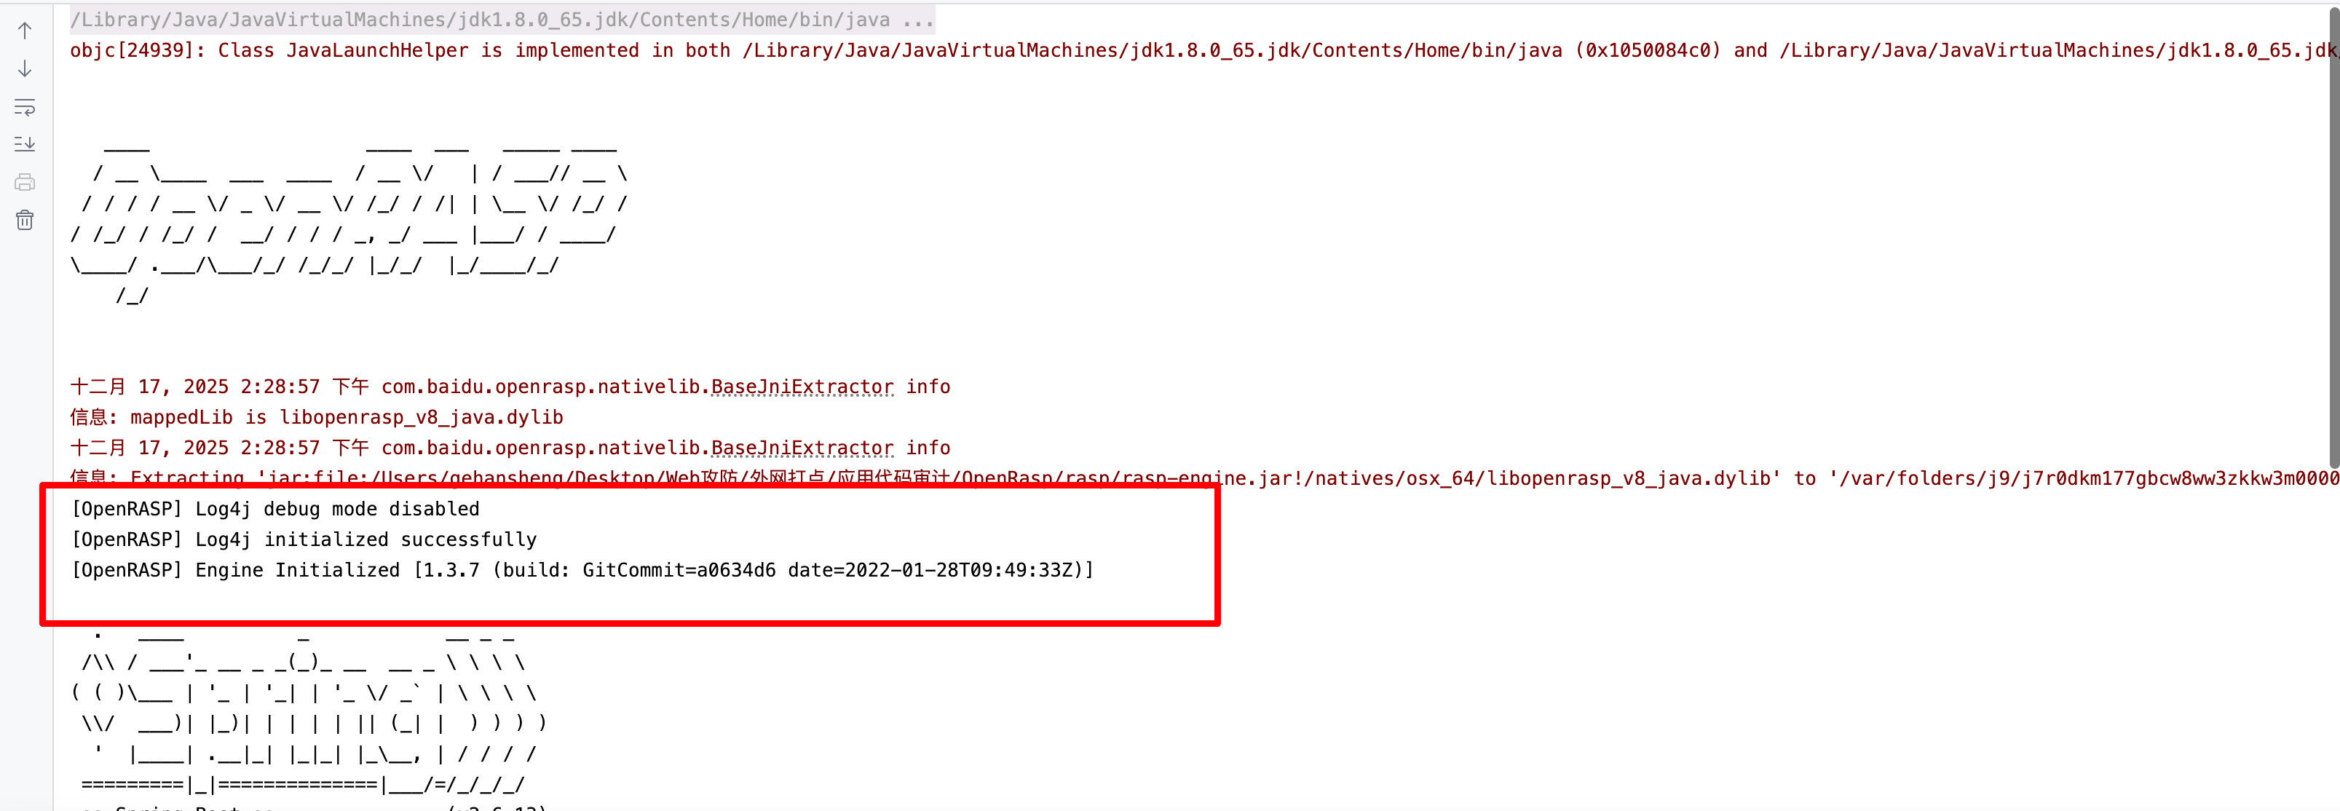Click the 'mappedLib is libopenrasp_v8_java.dylib' line
The image size is (2340, 811).
(x=345, y=418)
